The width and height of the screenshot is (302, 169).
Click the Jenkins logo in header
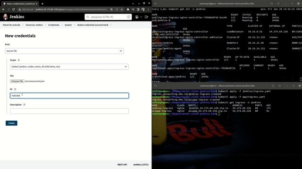pyautogui.click(x=14, y=17)
